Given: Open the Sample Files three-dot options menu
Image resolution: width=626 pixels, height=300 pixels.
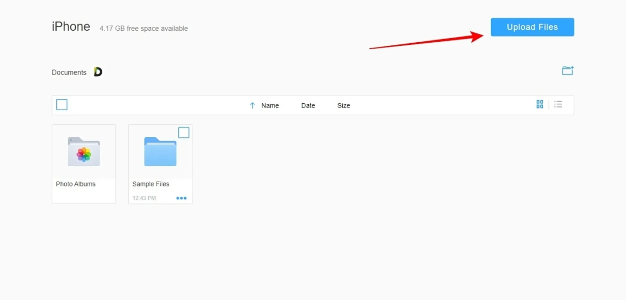Looking at the screenshot, I should pyautogui.click(x=181, y=198).
